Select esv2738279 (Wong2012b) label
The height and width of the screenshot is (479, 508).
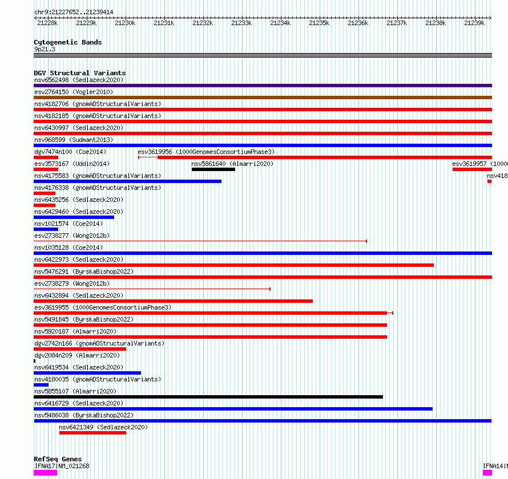tap(72, 283)
